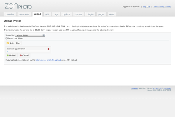Open the themes tab
This screenshot has width=175, height=117.
point(78,14)
